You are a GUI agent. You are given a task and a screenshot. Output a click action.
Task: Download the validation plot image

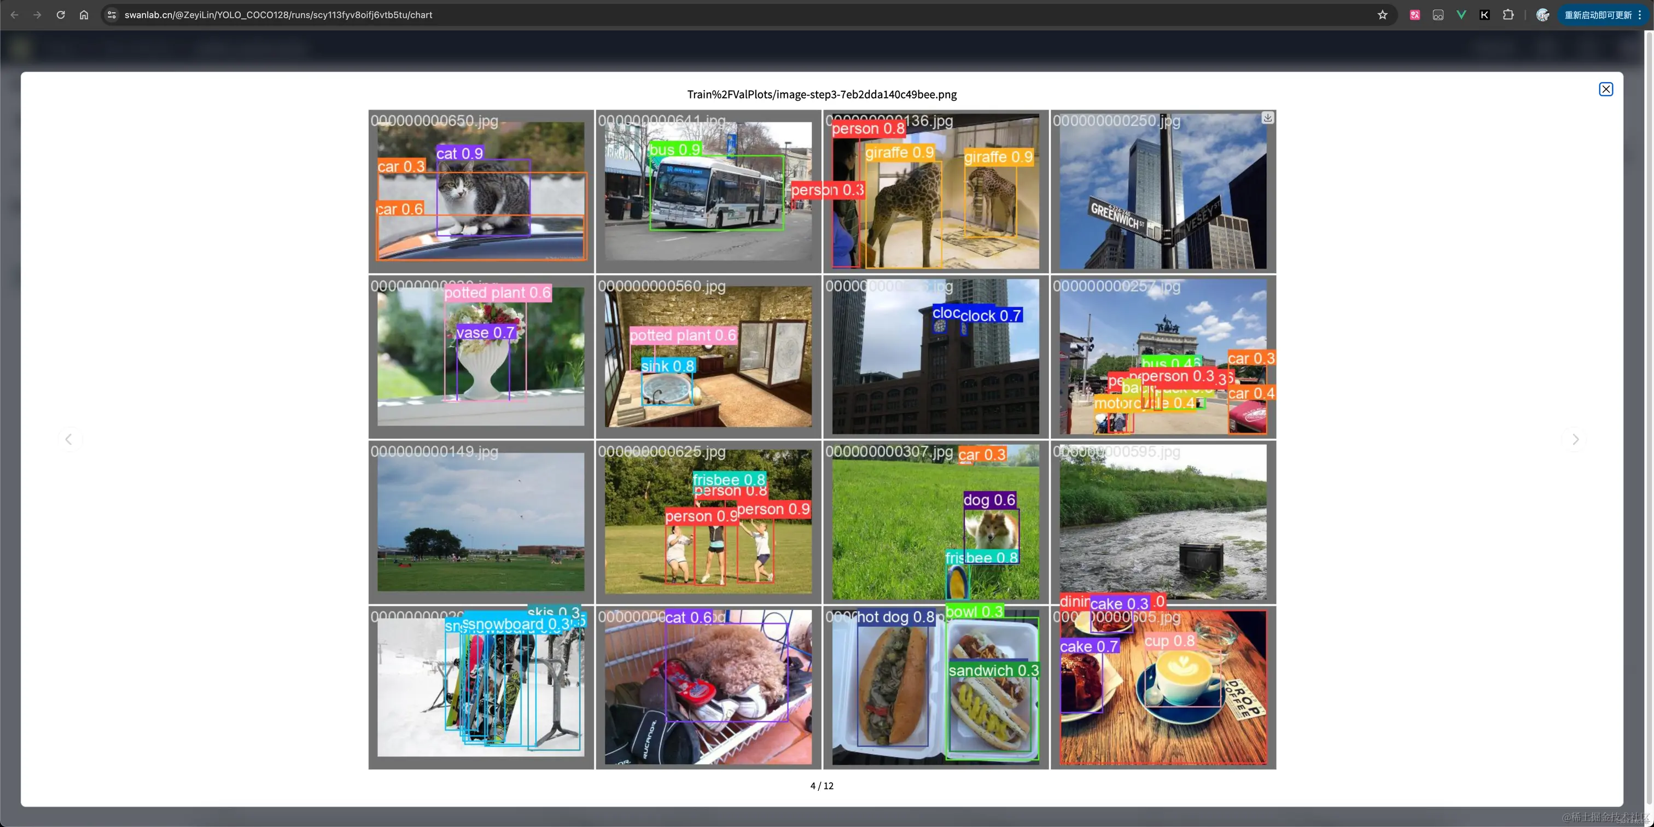tap(1267, 118)
